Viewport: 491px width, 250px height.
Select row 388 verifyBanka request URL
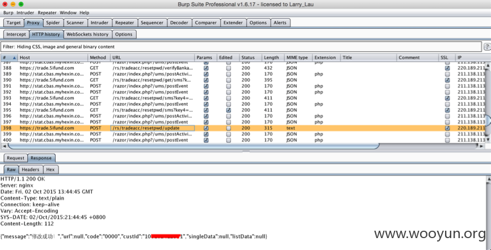[152, 68]
